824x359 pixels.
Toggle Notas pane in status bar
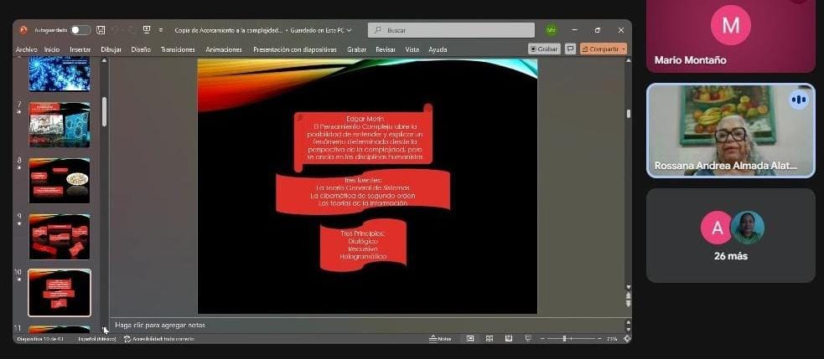(440, 339)
